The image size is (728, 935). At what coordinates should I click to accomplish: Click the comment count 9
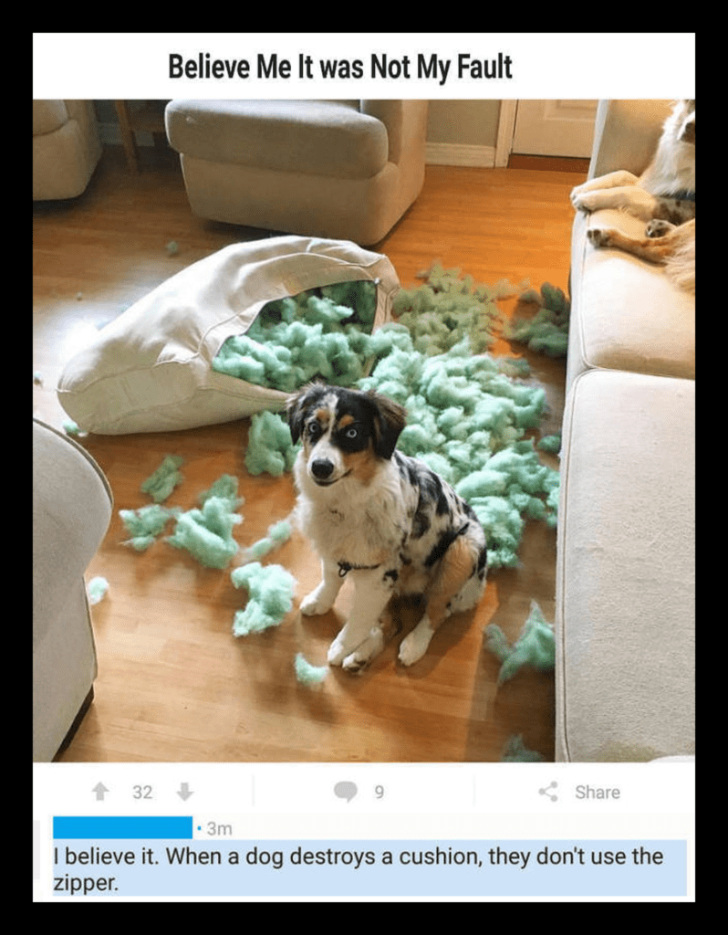(379, 792)
